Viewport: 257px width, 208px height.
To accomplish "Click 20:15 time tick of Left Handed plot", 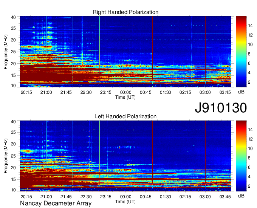I will 26,197.
